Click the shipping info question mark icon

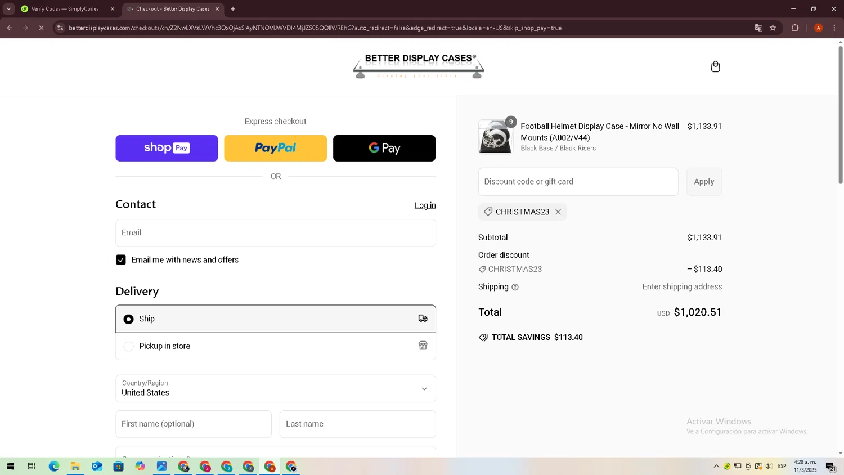515,287
